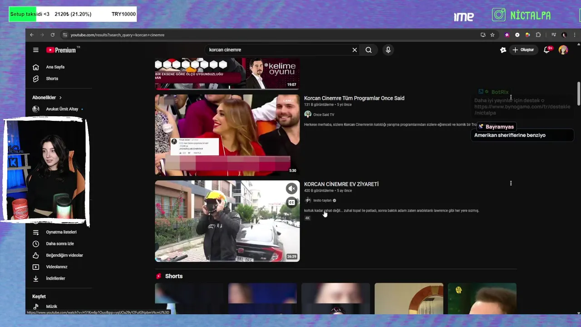This screenshot has width=581, height=327.
Task: Open the YouTube account avatar menu
Action: (x=563, y=50)
